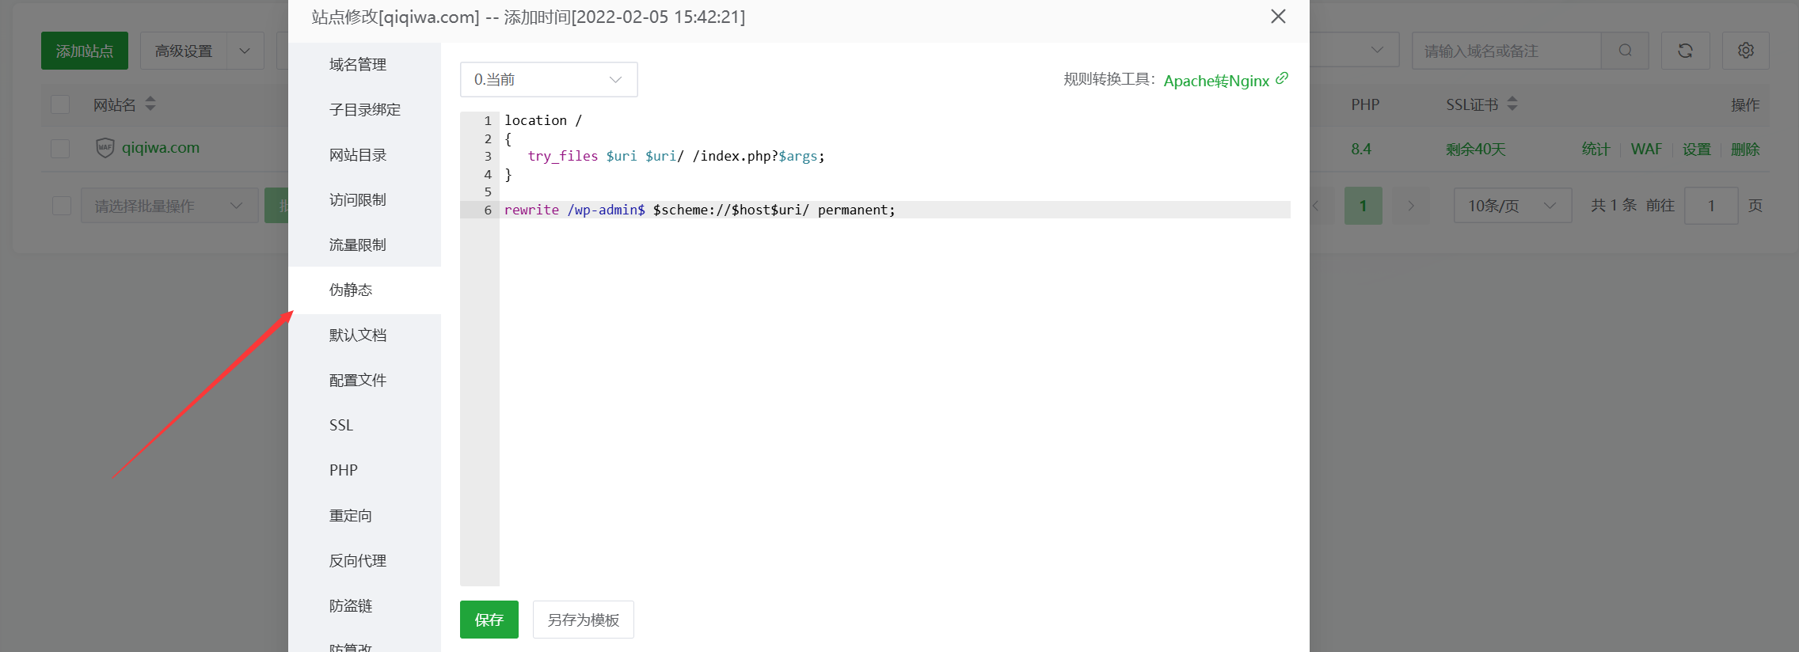
Task: Click the search magnifier icon
Action: click(1625, 51)
